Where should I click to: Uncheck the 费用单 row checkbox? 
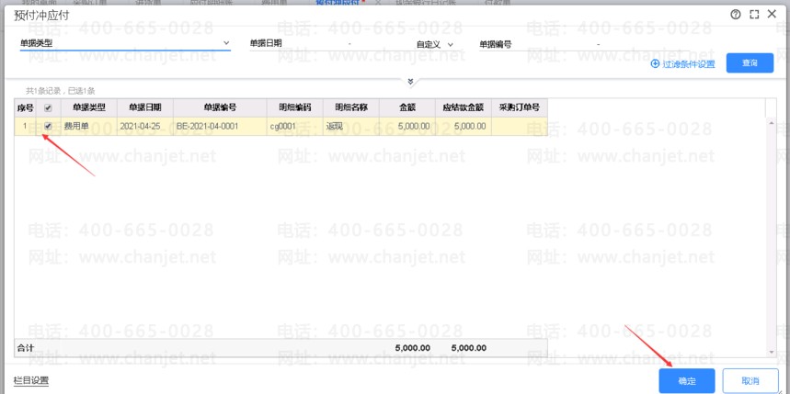(x=49, y=126)
